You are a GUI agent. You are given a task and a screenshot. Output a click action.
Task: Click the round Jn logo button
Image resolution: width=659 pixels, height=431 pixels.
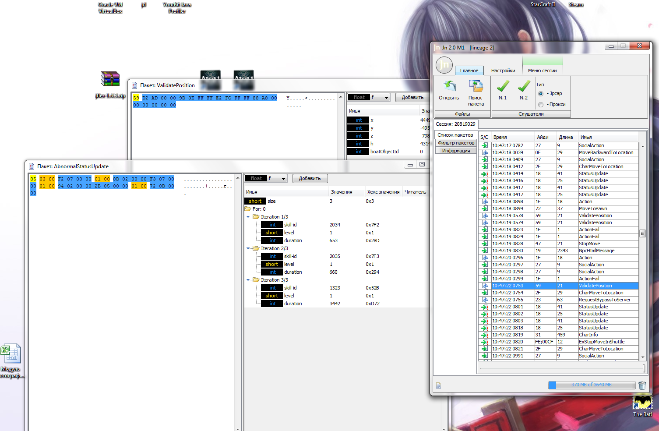444,65
